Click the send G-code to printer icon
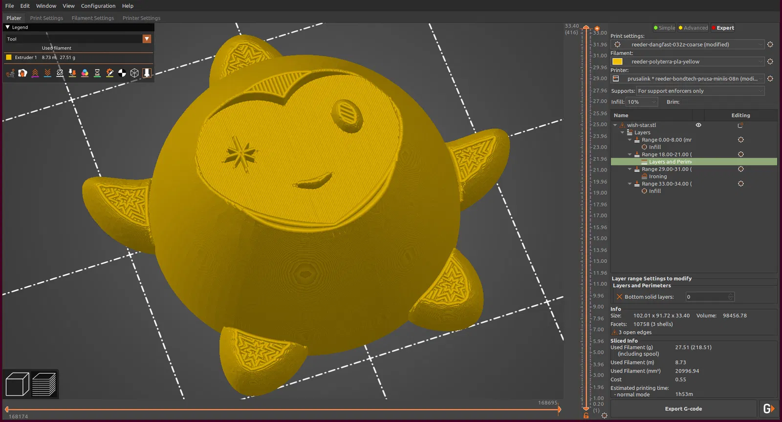The image size is (782, 422). click(x=768, y=409)
